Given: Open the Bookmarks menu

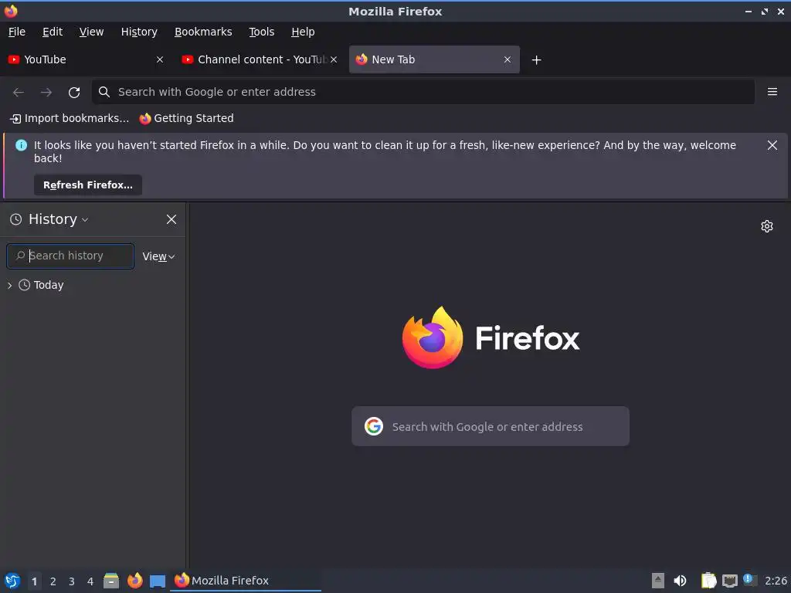Looking at the screenshot, I should (x=203, y=32).
